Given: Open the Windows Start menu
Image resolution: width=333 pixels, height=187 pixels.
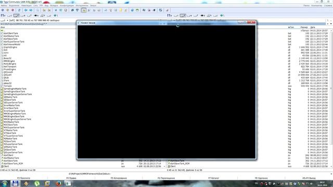Looking at the screenshot, I should click(4, 183).
